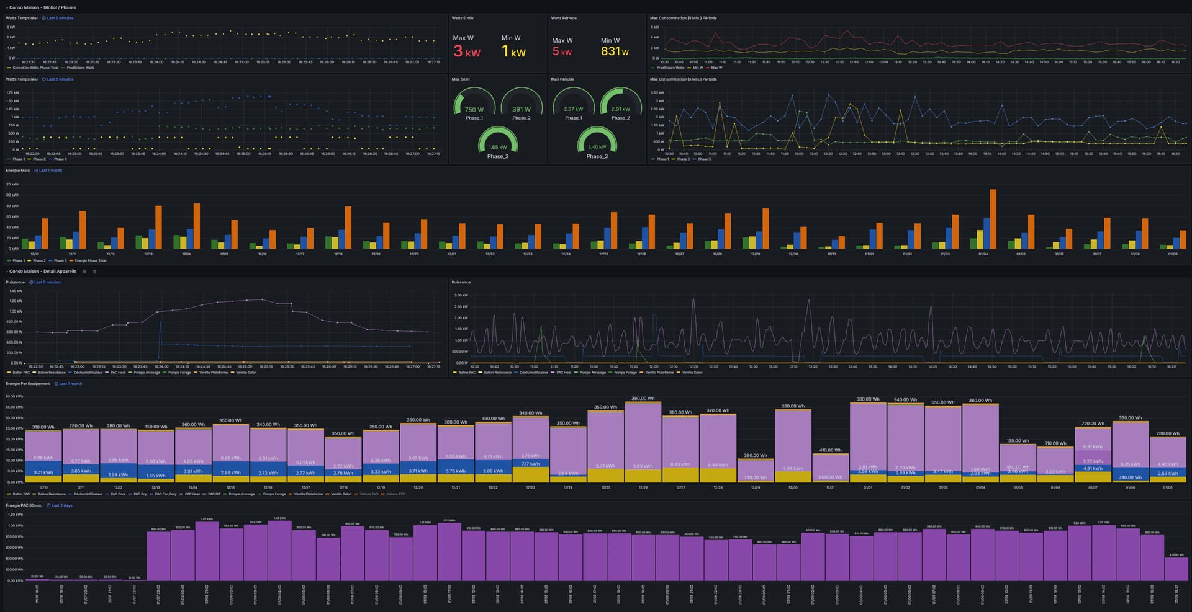Click the 3.40 kW Phase_3 gauge

click(x=597, y=143)
